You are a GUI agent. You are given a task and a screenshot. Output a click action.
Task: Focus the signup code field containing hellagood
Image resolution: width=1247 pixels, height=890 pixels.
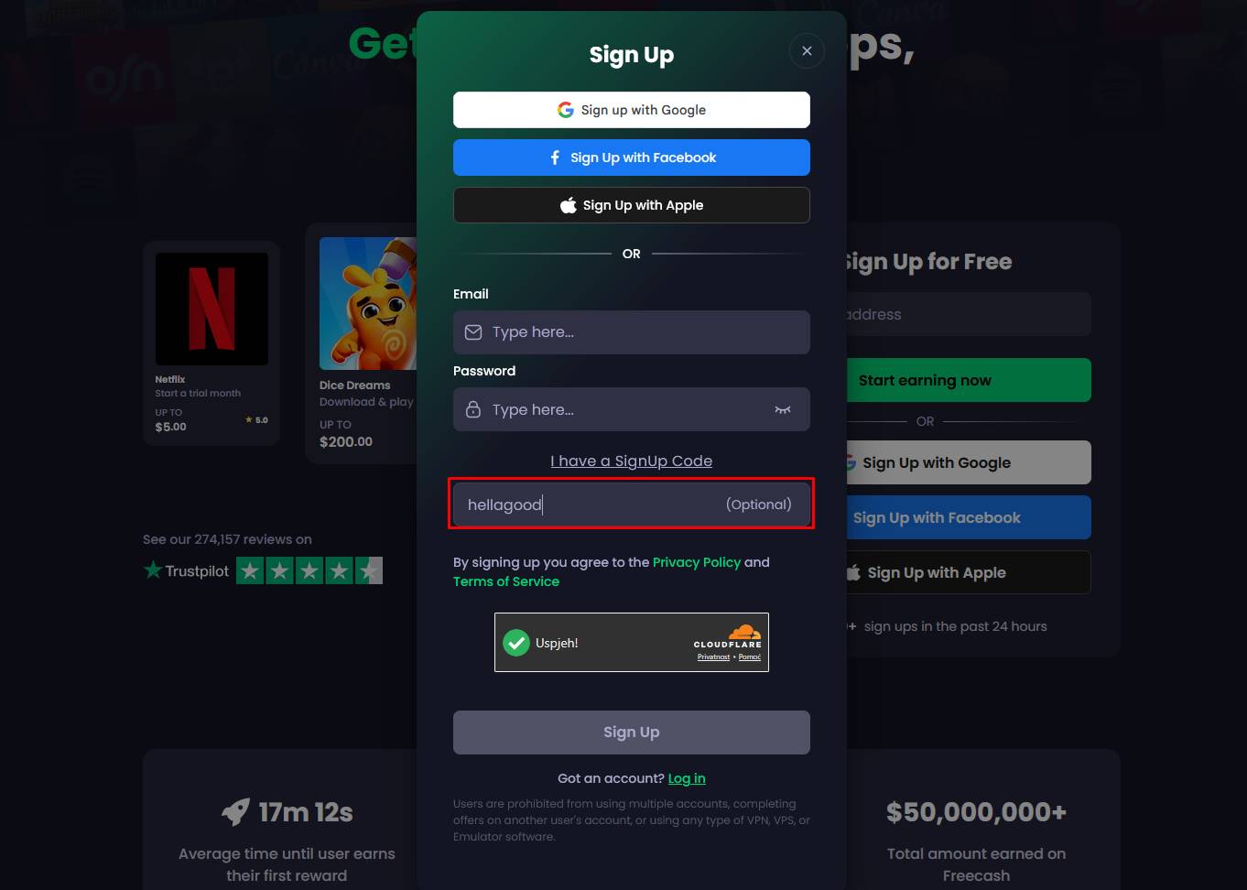pyautogui.click(x=632, y=505)
